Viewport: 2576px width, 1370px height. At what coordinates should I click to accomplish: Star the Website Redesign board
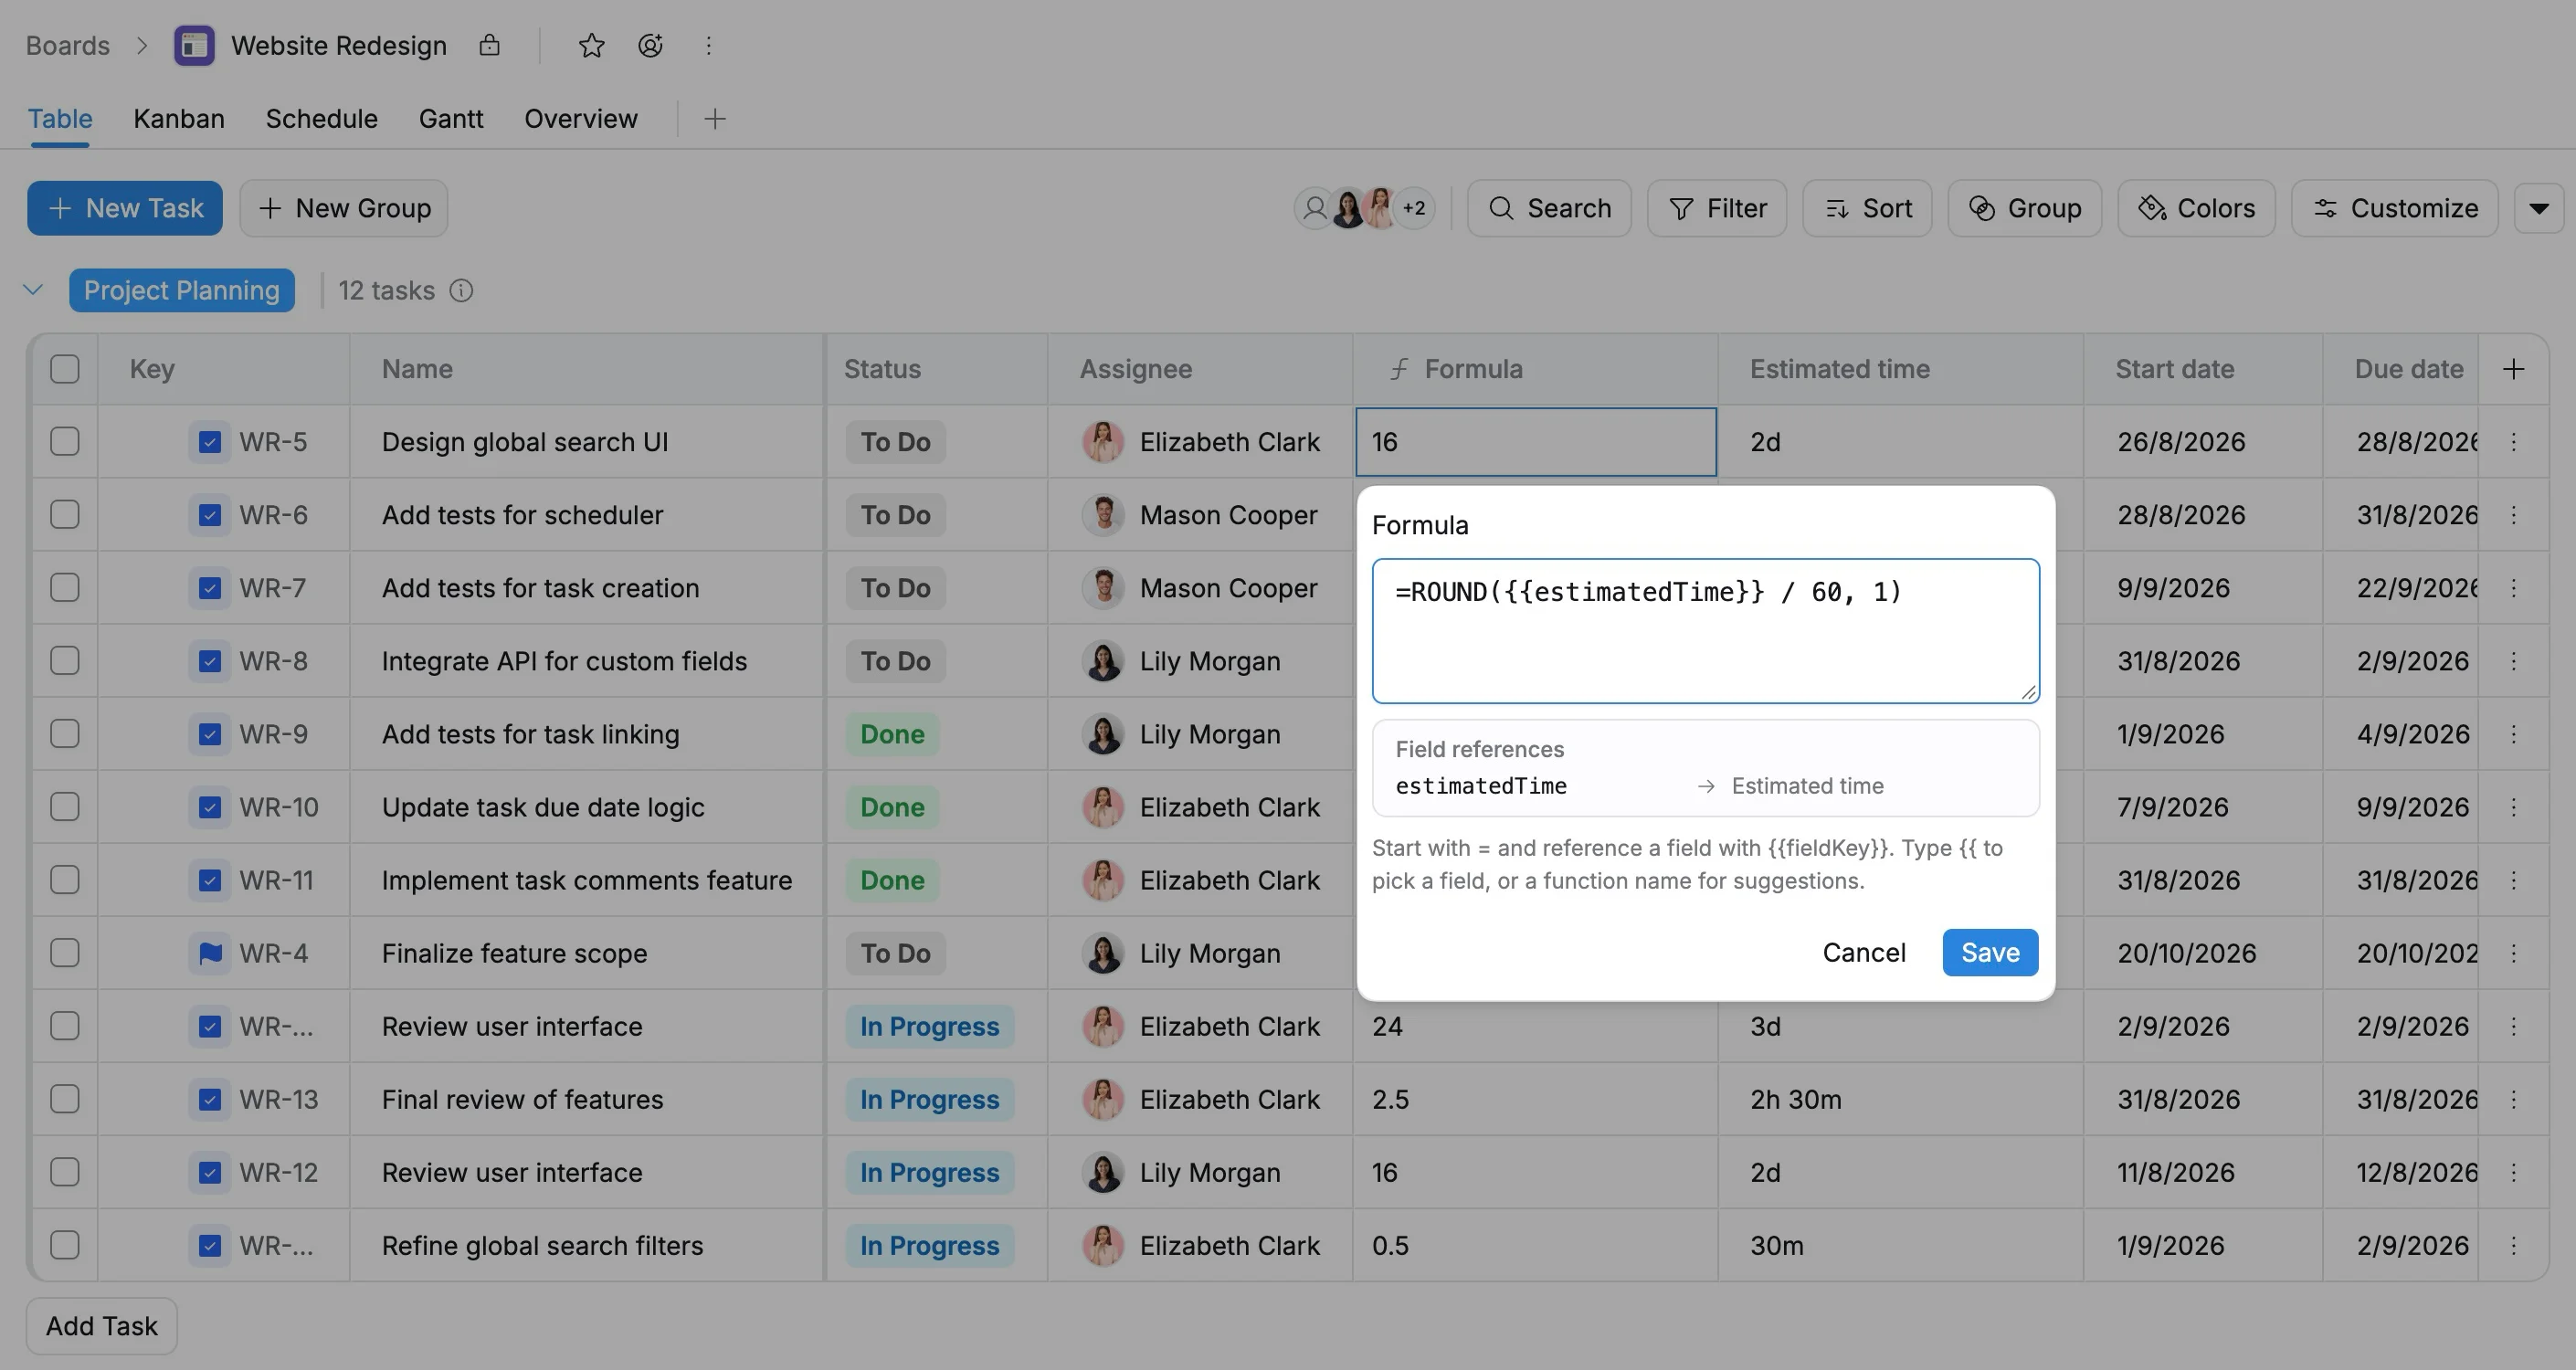click(591, 45)
